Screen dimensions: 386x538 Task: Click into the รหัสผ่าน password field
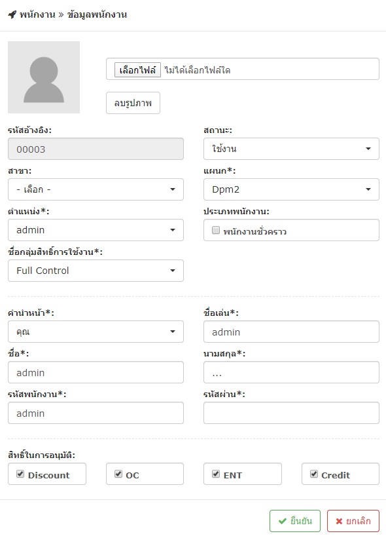coord(291,413)
